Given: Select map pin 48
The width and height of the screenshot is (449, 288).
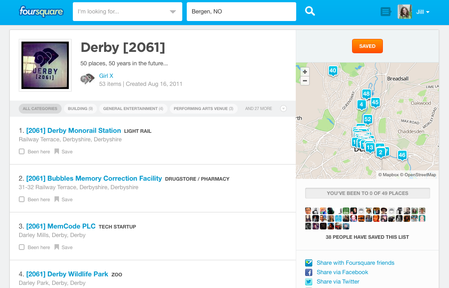Looking at the screenshot, I should click(366, 94).
